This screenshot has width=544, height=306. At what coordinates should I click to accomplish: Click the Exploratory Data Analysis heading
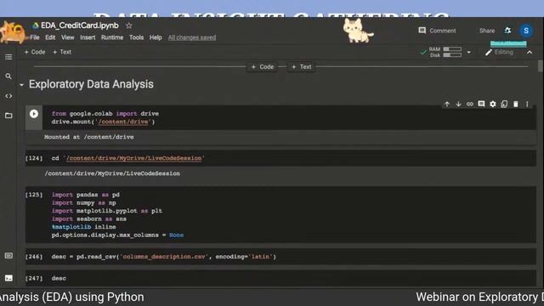click(x=91, y=84)
